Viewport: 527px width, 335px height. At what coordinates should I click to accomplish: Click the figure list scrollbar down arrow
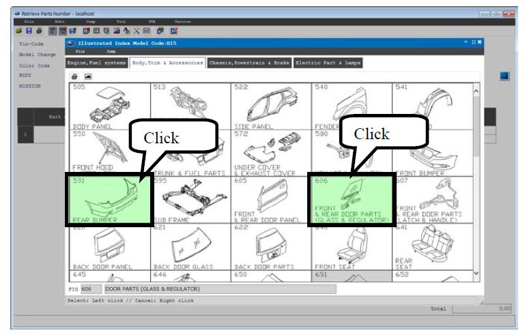coord(476,273)
